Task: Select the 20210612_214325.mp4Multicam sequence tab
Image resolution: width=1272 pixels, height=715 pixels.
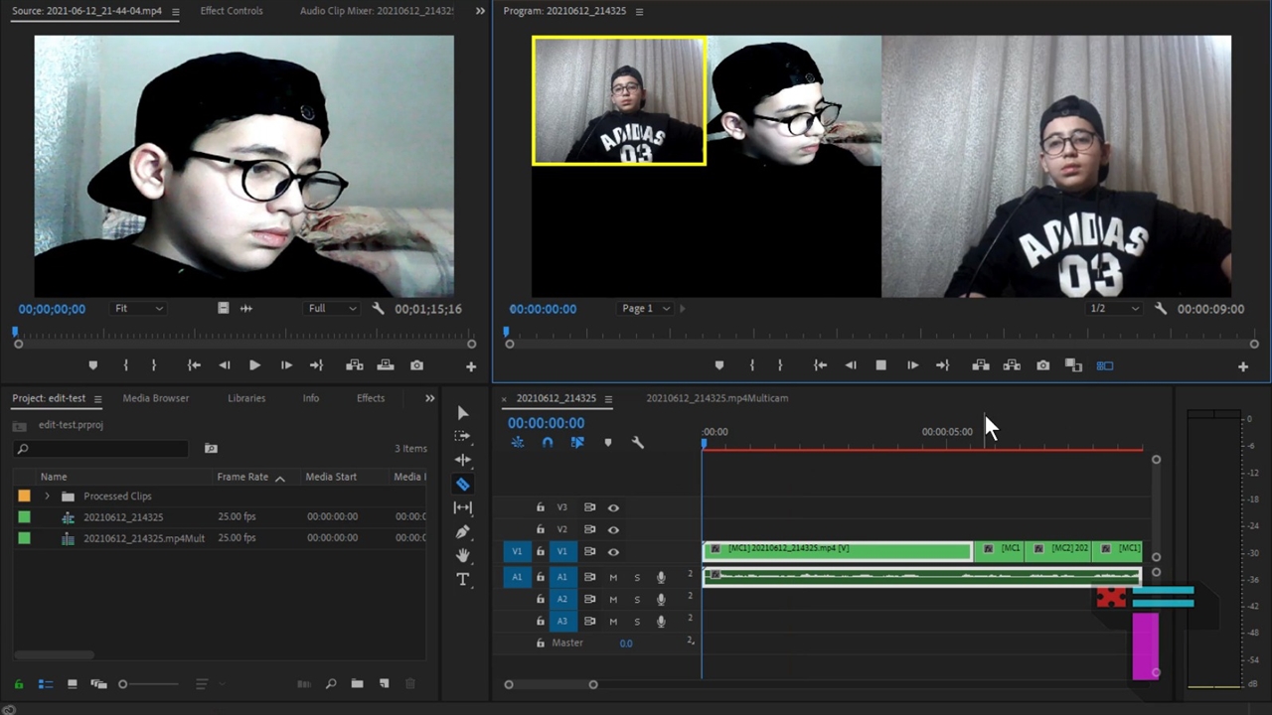Action: point(716,398)
